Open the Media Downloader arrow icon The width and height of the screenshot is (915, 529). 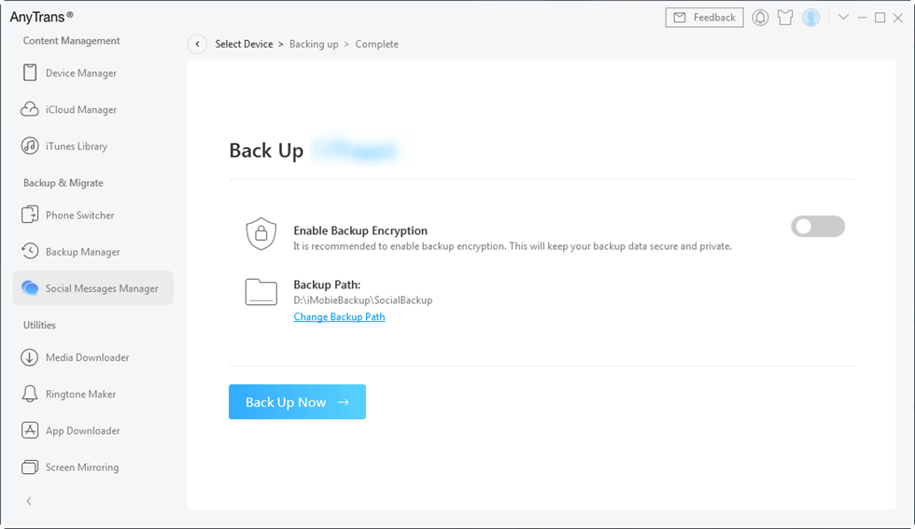[x=30, y=357]
